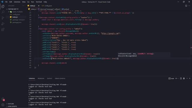Open the View menu
192x108 pixels.
click(x=24, y=2)
